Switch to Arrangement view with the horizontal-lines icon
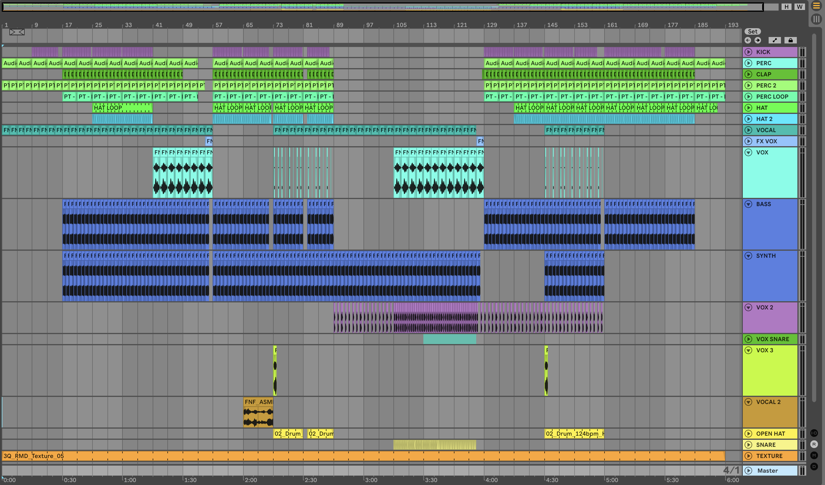The width and height of the screenshot is (825, 485). click(x=816, y=6)
